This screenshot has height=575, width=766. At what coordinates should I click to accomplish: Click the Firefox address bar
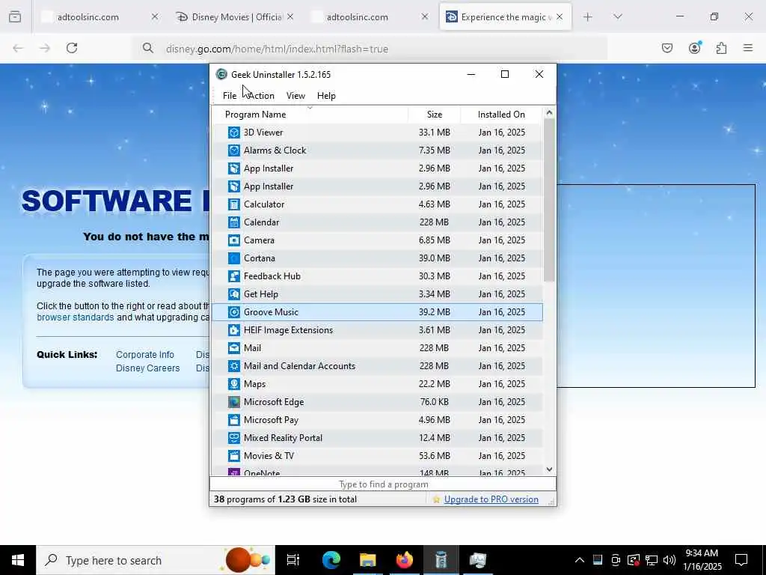point(370,49)
